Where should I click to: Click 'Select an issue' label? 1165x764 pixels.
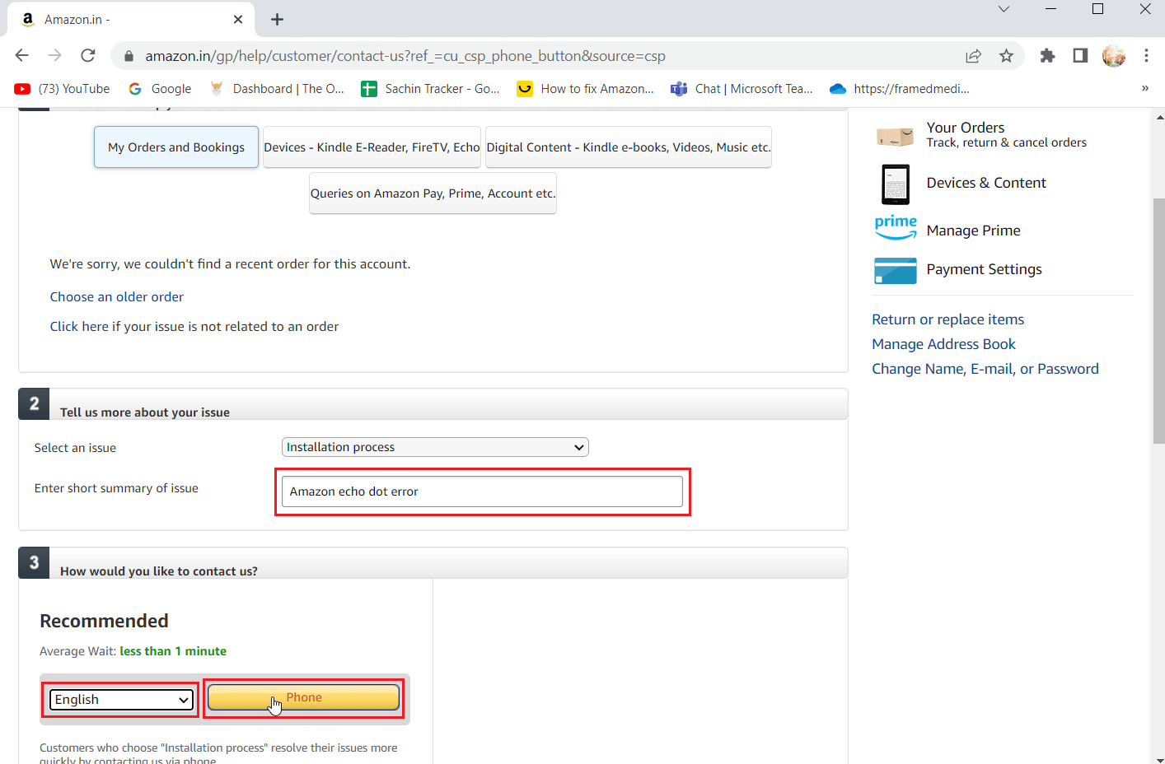75,448
